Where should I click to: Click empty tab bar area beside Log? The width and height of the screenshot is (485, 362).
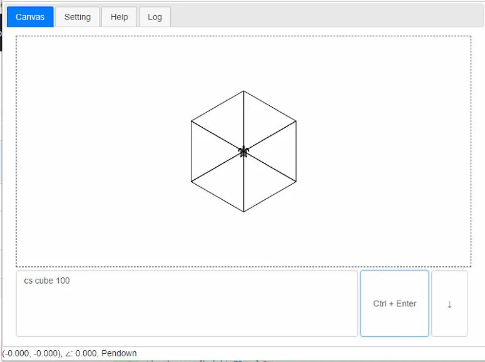click(x=327, y=17)
